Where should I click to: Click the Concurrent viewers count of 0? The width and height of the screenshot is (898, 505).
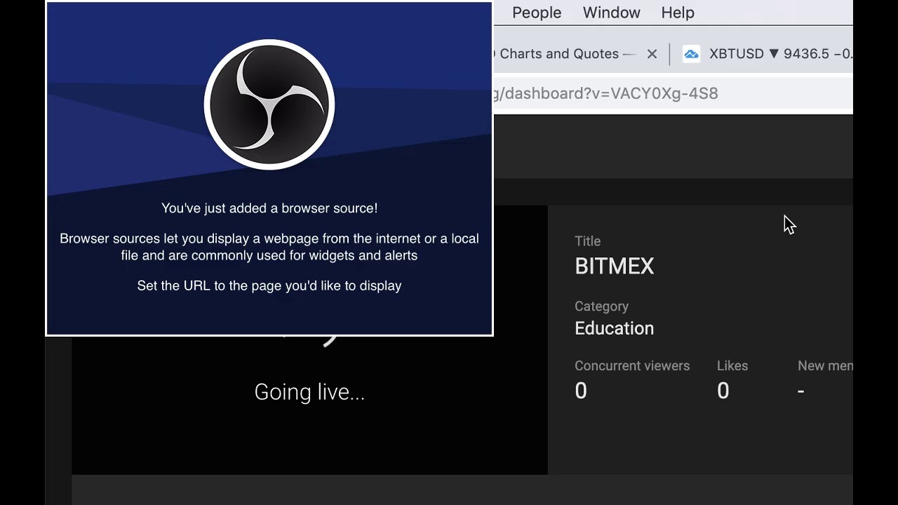pos(581,391)
